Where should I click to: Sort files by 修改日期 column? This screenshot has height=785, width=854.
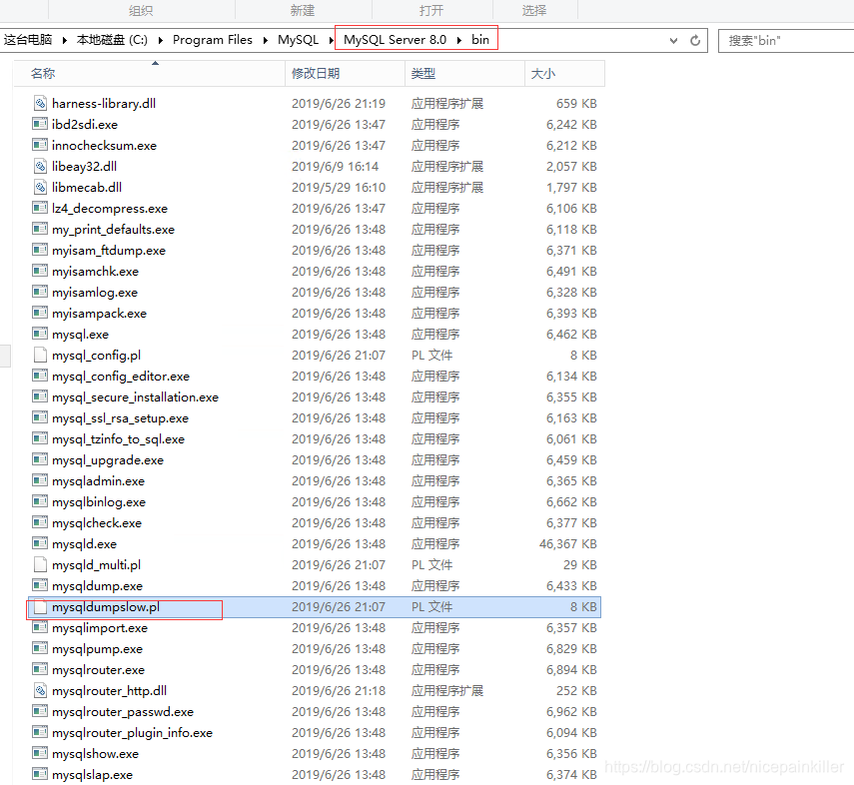345,74
